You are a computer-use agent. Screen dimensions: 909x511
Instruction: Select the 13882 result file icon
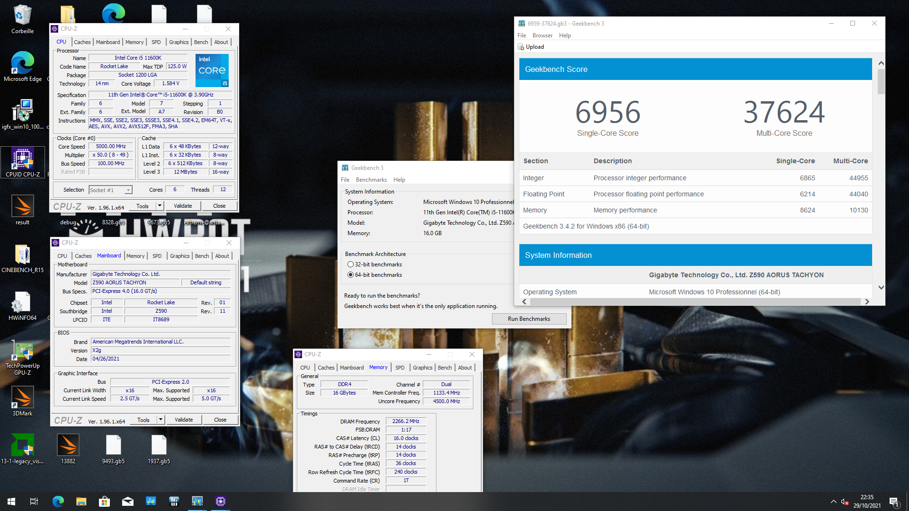click(68, 449)
